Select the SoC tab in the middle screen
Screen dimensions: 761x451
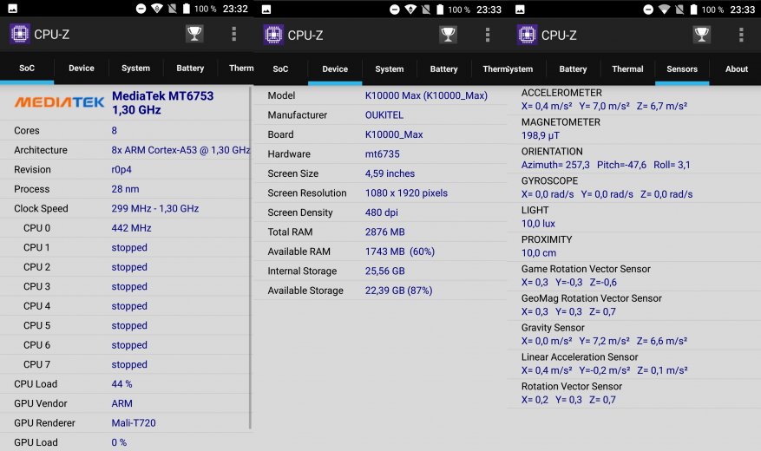[x=280, y=69]
